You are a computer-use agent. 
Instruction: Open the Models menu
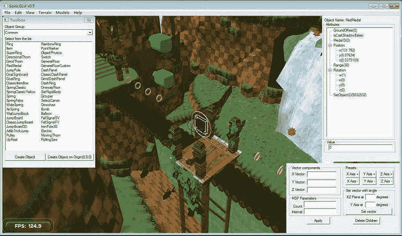63,12
